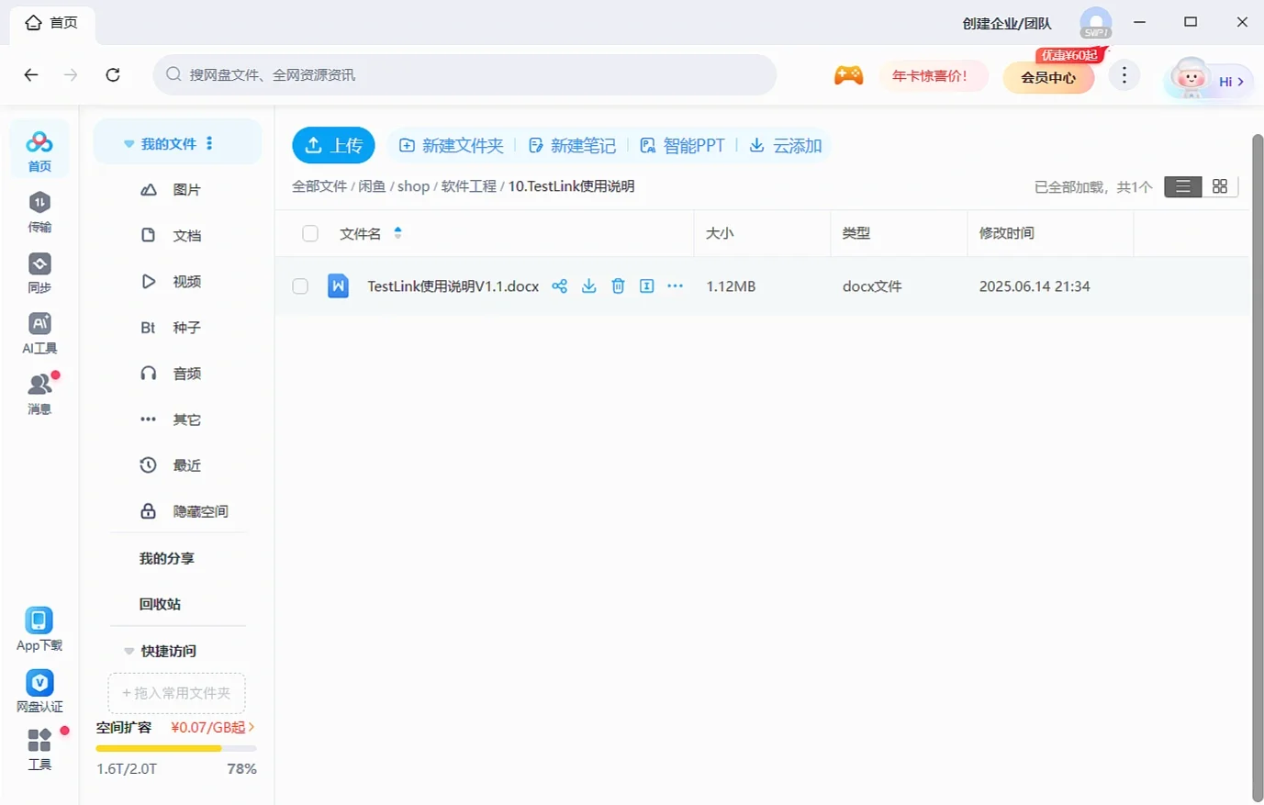Share the TestLink使用说明V1.1.docx file
1264x805 pixels.
560,285
